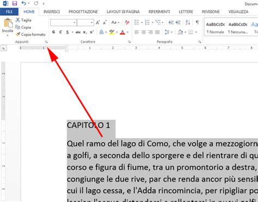
Task: Justify the paragraph text
Action: tap(157, 32)
